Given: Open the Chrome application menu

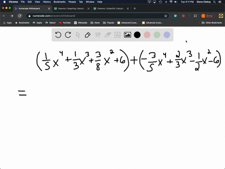Looking at the screenshot, I should [x=13, y=2].
